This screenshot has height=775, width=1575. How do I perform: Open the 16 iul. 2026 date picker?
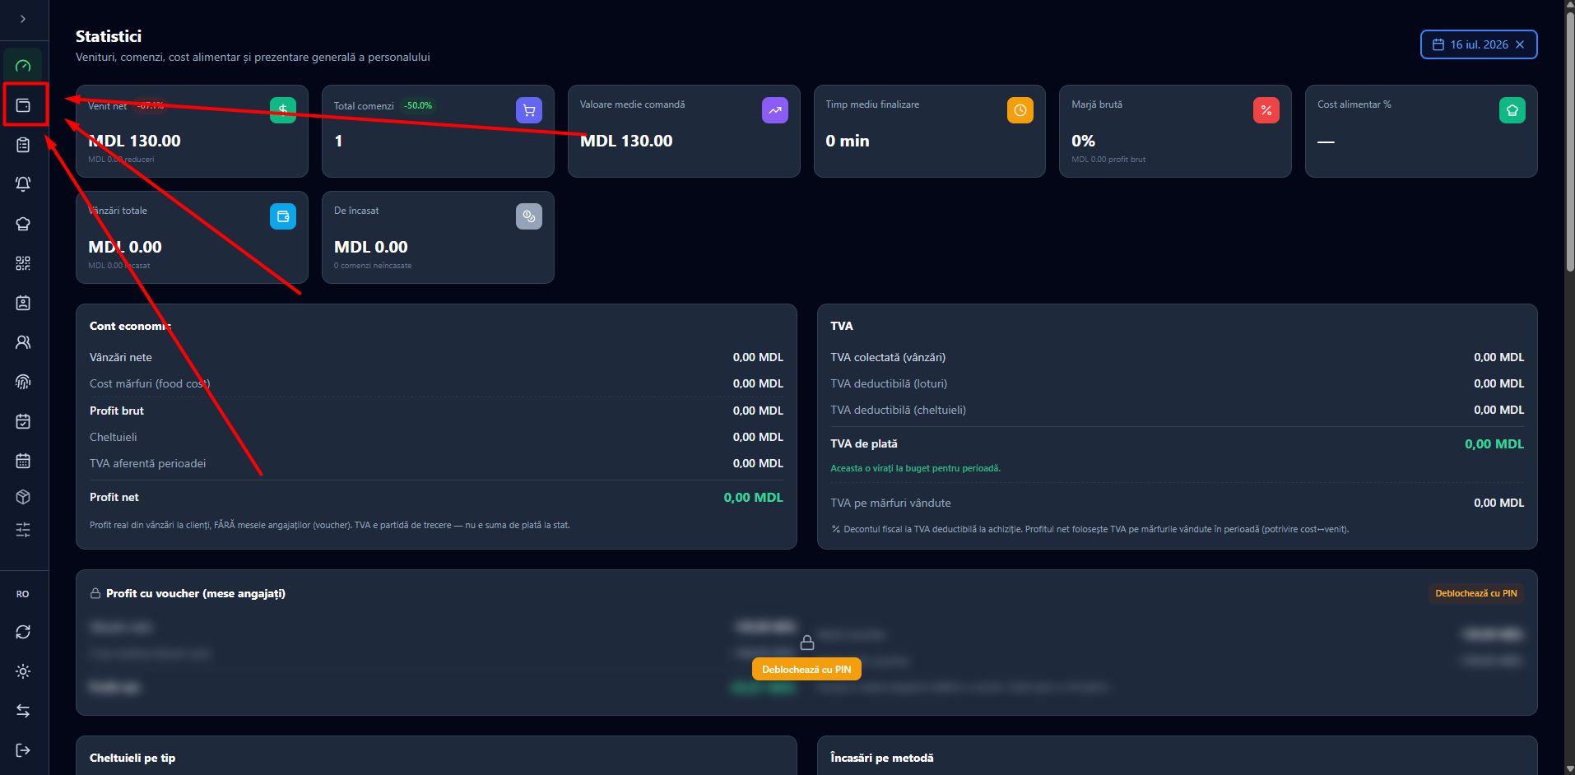pos(1470,44)
